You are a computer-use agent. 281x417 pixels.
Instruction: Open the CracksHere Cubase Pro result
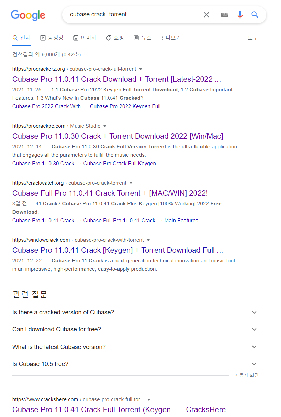(119, 409)
